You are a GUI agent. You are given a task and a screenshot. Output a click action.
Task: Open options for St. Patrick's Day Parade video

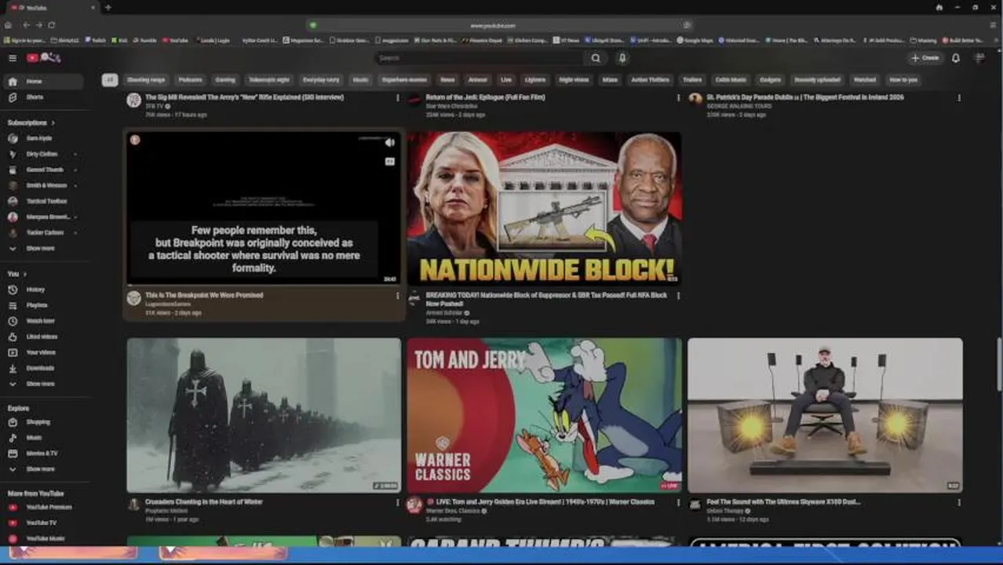click(958, 98)
